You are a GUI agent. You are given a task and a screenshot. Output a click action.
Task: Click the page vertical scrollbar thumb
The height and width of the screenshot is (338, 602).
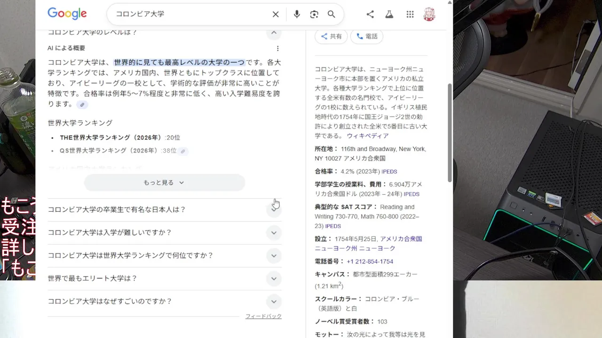pos(450,133)
